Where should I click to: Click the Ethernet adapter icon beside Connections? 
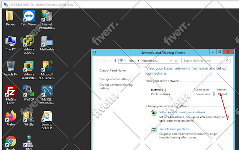point(214,94)
